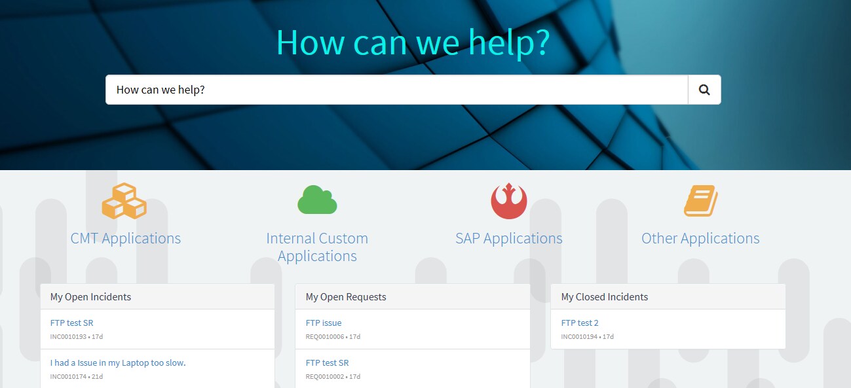Image resolution: width=851 pixels, height=388 pixels.
Task: Click the My Closed Incidents panel header
Action: point(668,296)
